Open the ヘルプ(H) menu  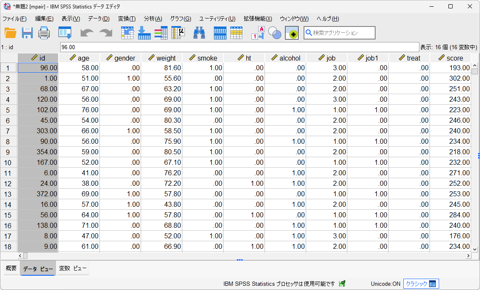click(328, 18)
